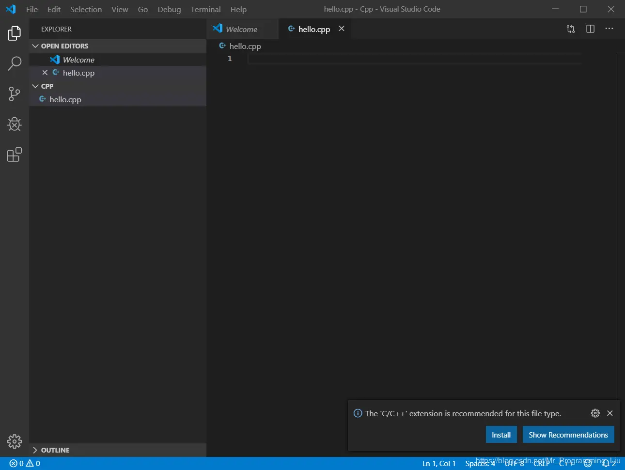The height and width of the screenshot is (470, 625).
Task: Select hello.cpp in the Open Editors list
Action: coord(118,73)
